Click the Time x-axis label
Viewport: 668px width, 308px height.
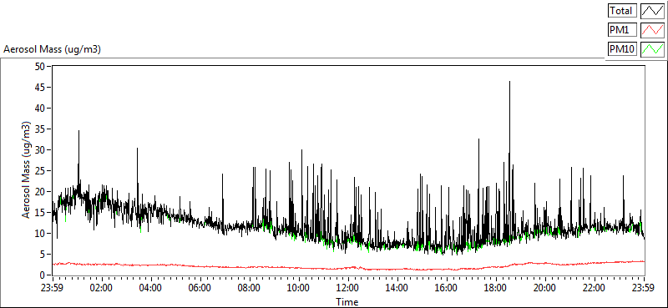347,302
